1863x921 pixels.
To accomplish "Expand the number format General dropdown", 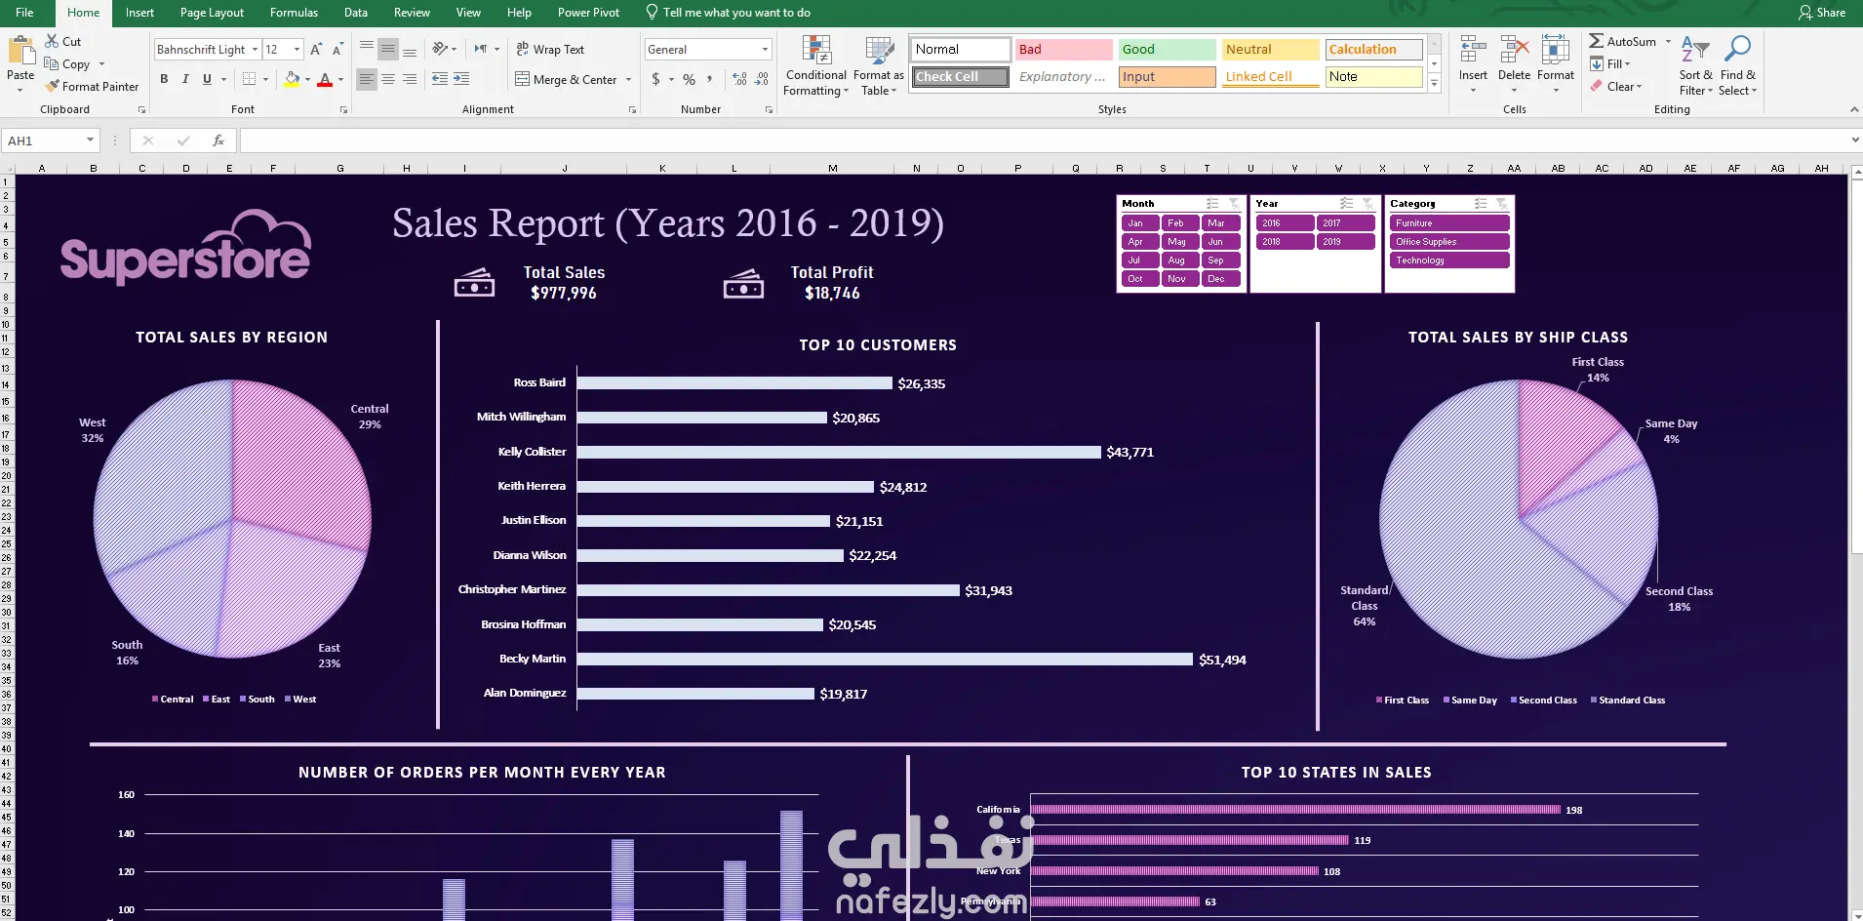I will point(765,50).
